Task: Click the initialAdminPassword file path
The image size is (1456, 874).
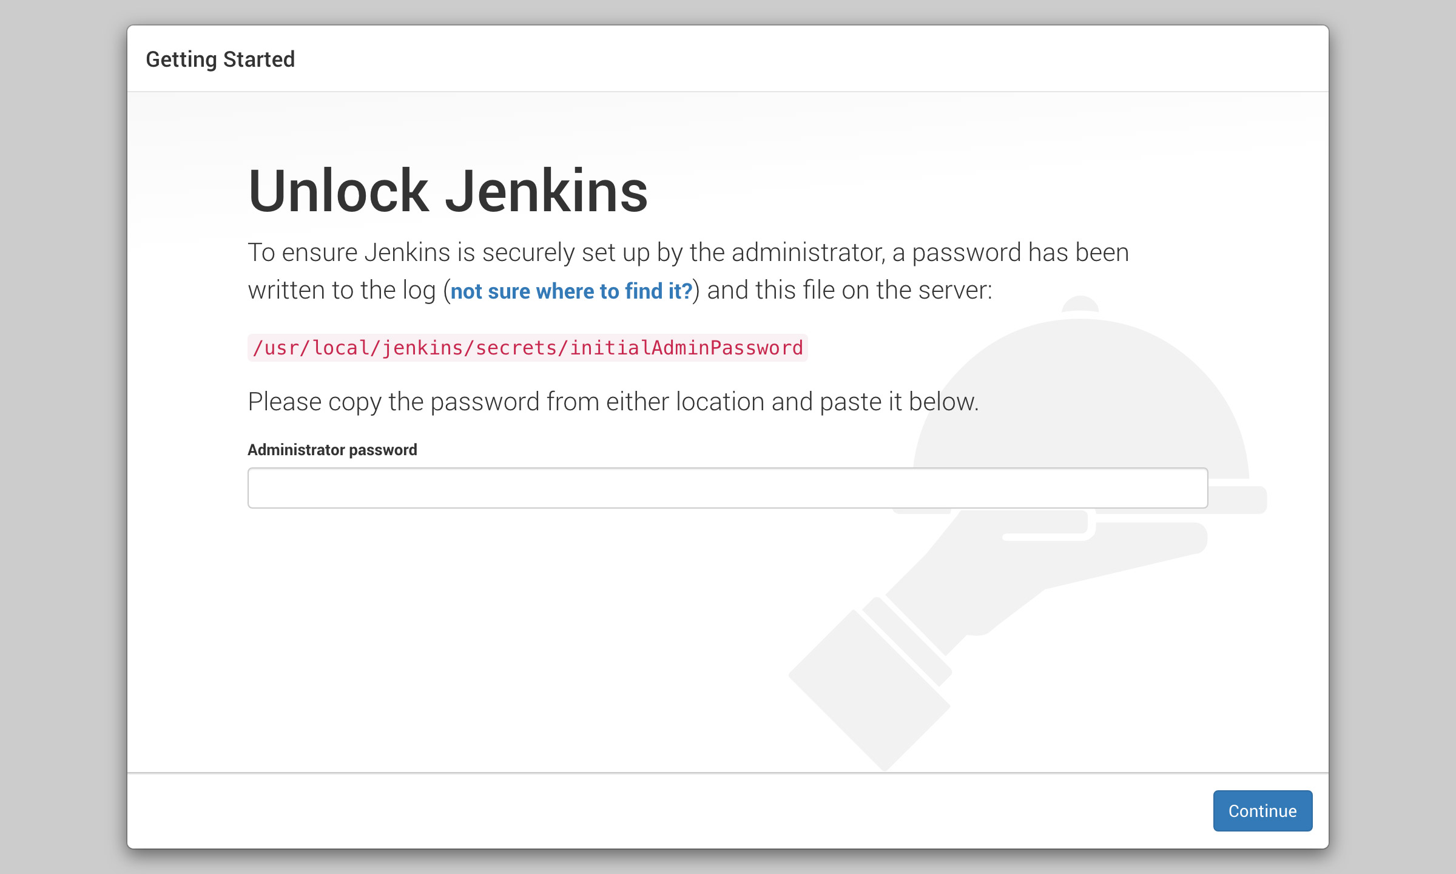Action: 527,348
